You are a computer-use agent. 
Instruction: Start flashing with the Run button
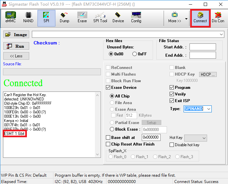(x=16, y=46)
